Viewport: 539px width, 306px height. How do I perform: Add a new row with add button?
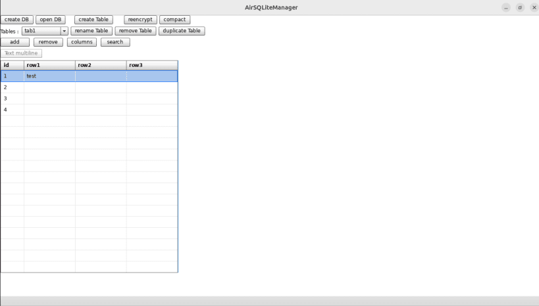pos(14,42)
